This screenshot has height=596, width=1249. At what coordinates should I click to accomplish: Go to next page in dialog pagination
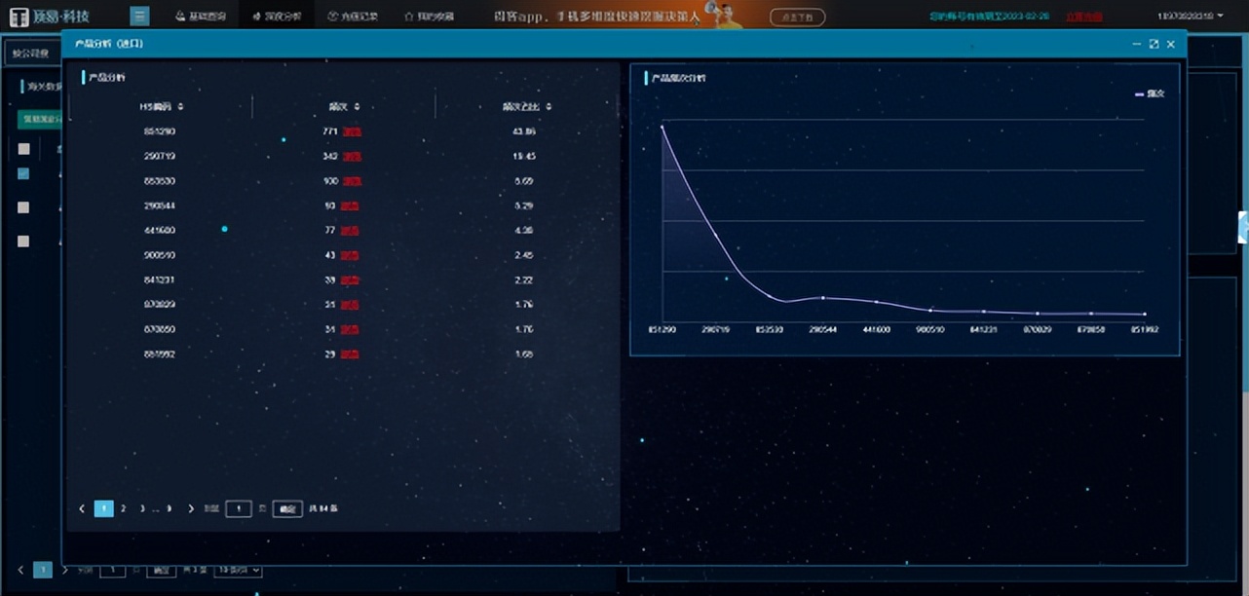(x=190, y=508)
